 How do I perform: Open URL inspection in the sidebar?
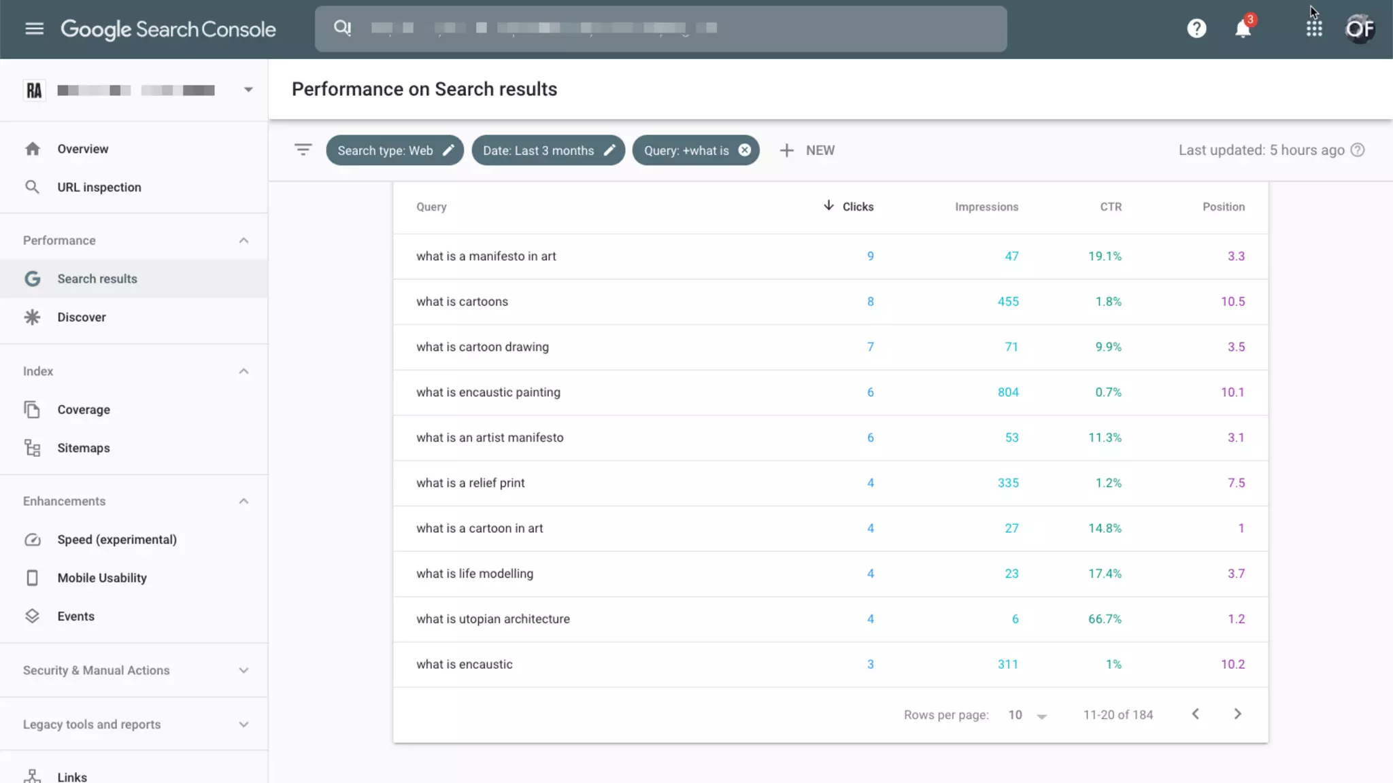pos(99,187)
